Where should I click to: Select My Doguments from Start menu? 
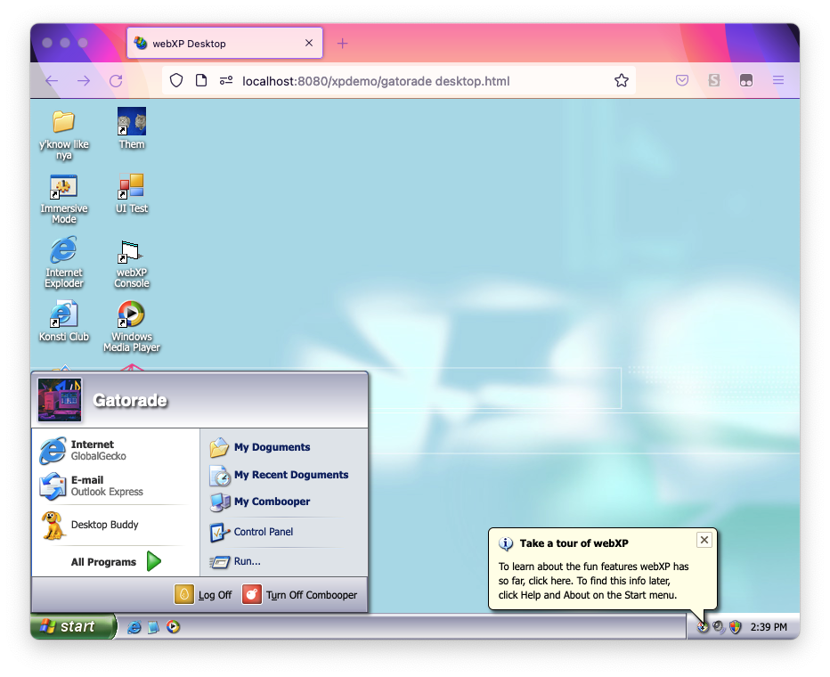(272, 447)
